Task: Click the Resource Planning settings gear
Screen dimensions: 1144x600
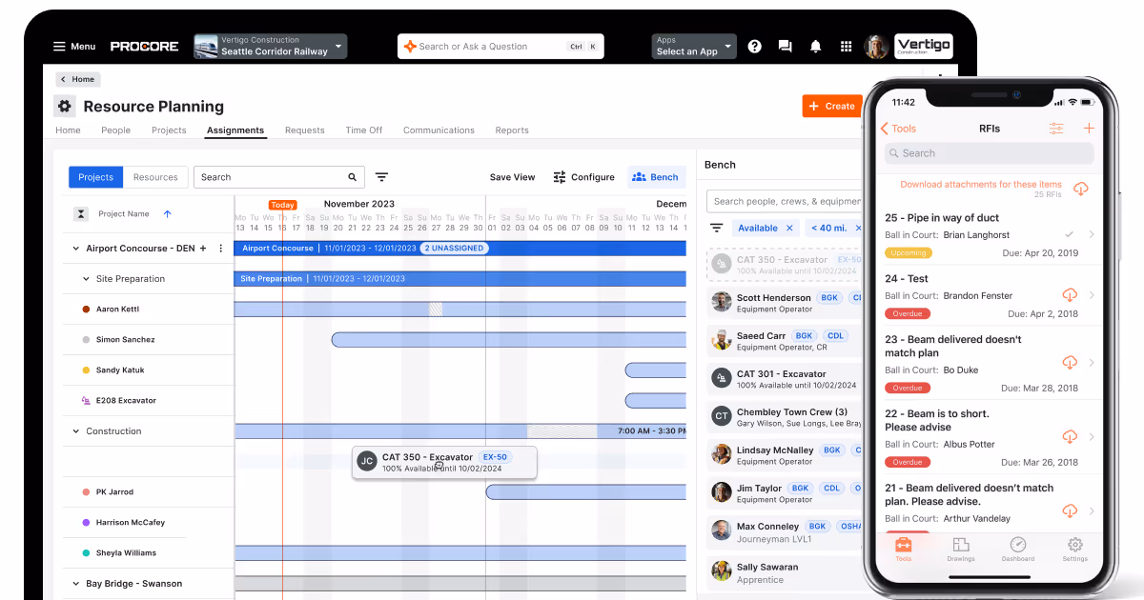Action: click(x=65, y=107)
